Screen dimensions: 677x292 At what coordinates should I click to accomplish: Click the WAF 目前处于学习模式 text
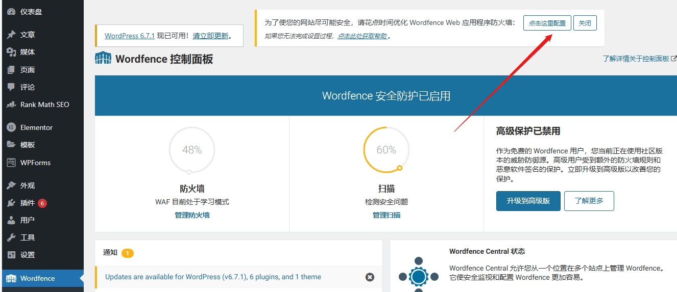click(192, 202)
